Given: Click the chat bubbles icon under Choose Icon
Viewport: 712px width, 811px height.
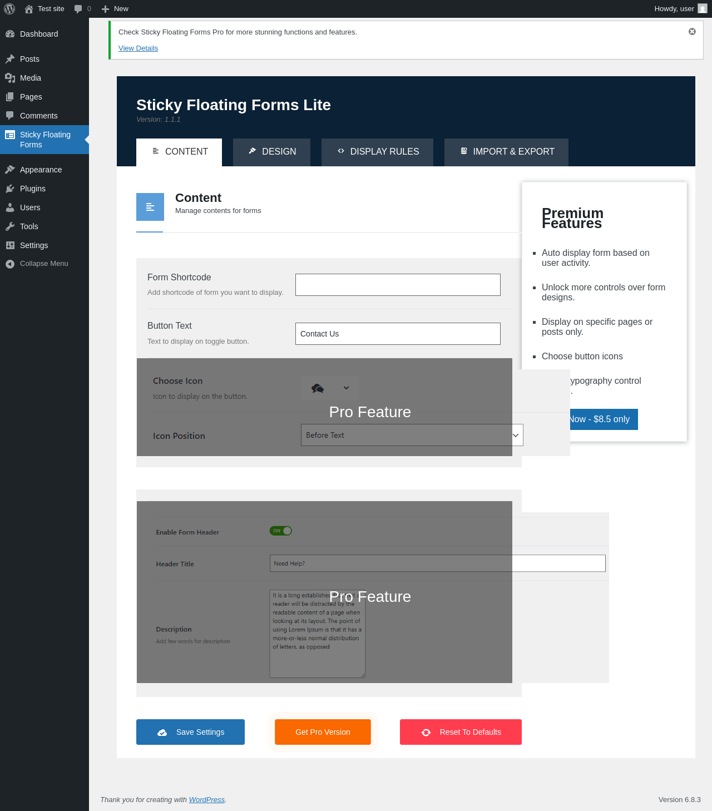Looking at the screenshot, I should pyautogui.click(x=318, y=388).
